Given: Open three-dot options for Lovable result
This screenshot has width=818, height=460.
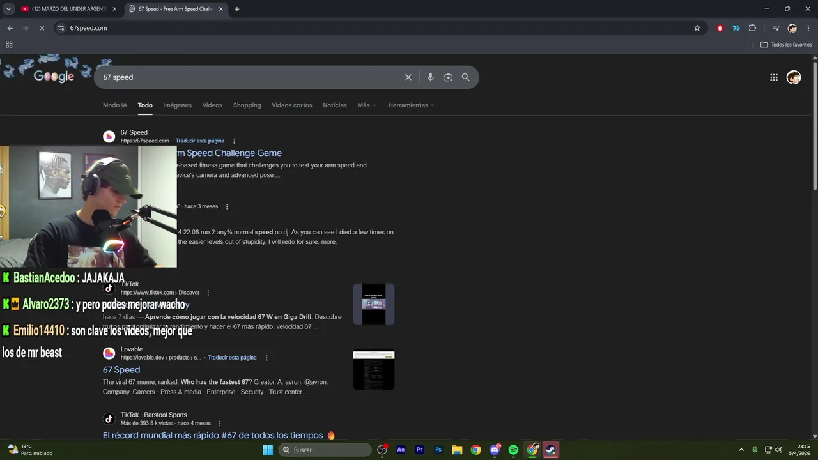Looking at the screenshot, I should tap(266, 358).
